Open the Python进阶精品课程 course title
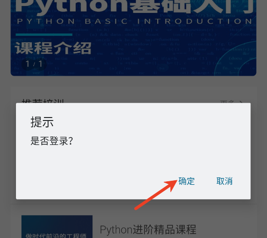The height and width of the screenshot is (238, 267). (148, 230)
